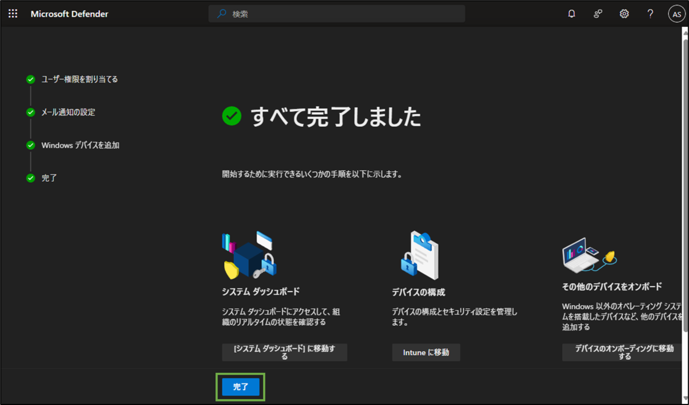Click the magnifier icon in search box
The height and width of the screenshot is (405, 689).
pos(221,14)
